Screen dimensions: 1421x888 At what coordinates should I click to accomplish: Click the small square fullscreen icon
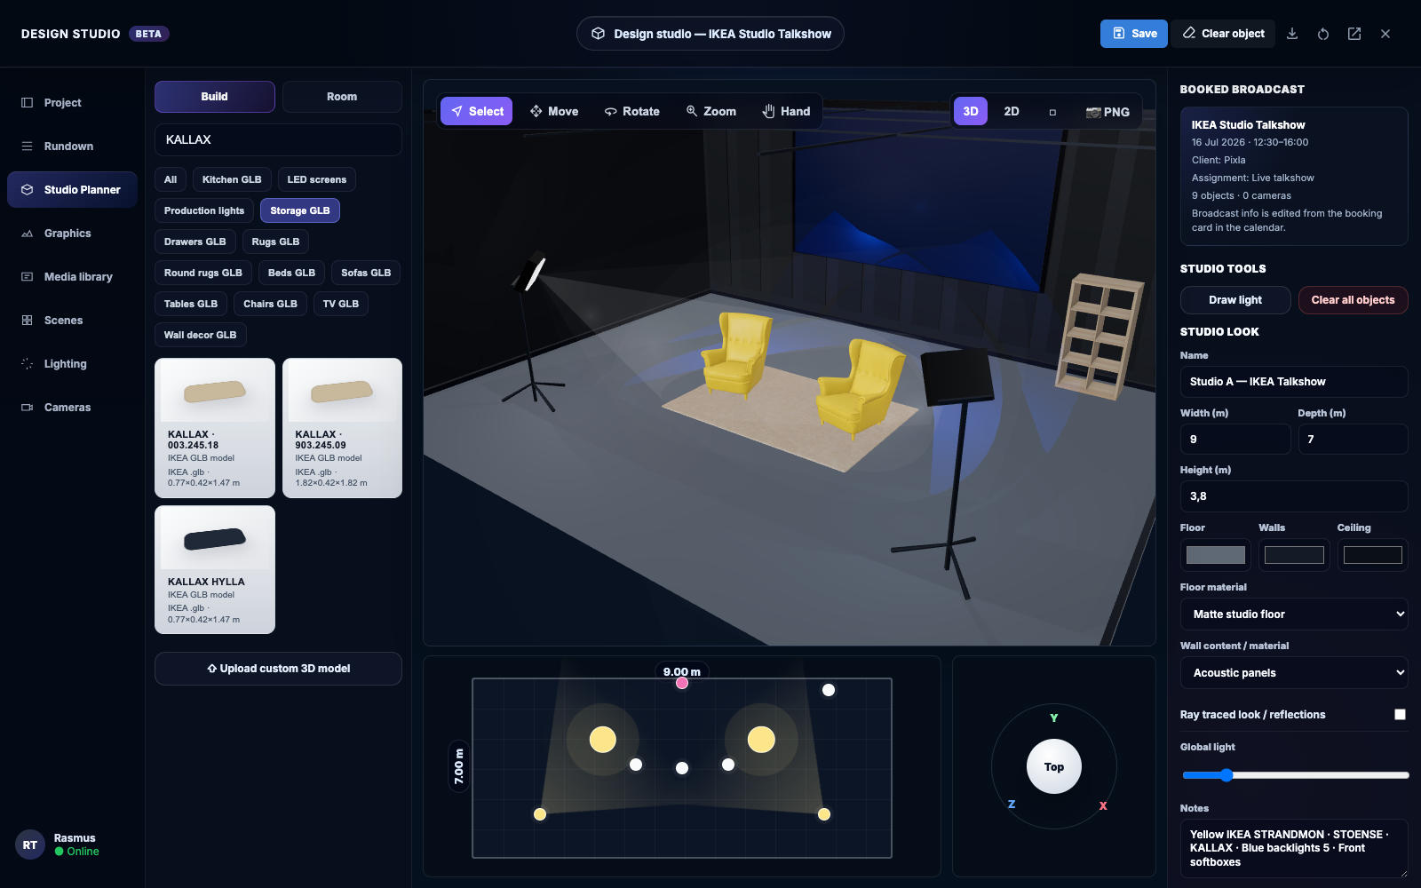click(x=1052, y=112)
